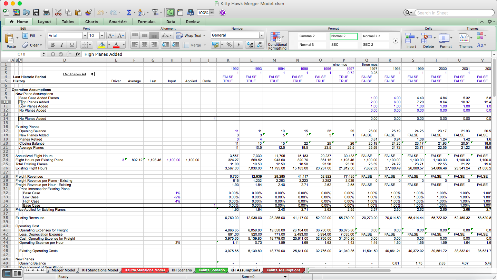Screen dimensions: 497x280
Task: Click the Clear button
Action: click(x=33, y=45)
